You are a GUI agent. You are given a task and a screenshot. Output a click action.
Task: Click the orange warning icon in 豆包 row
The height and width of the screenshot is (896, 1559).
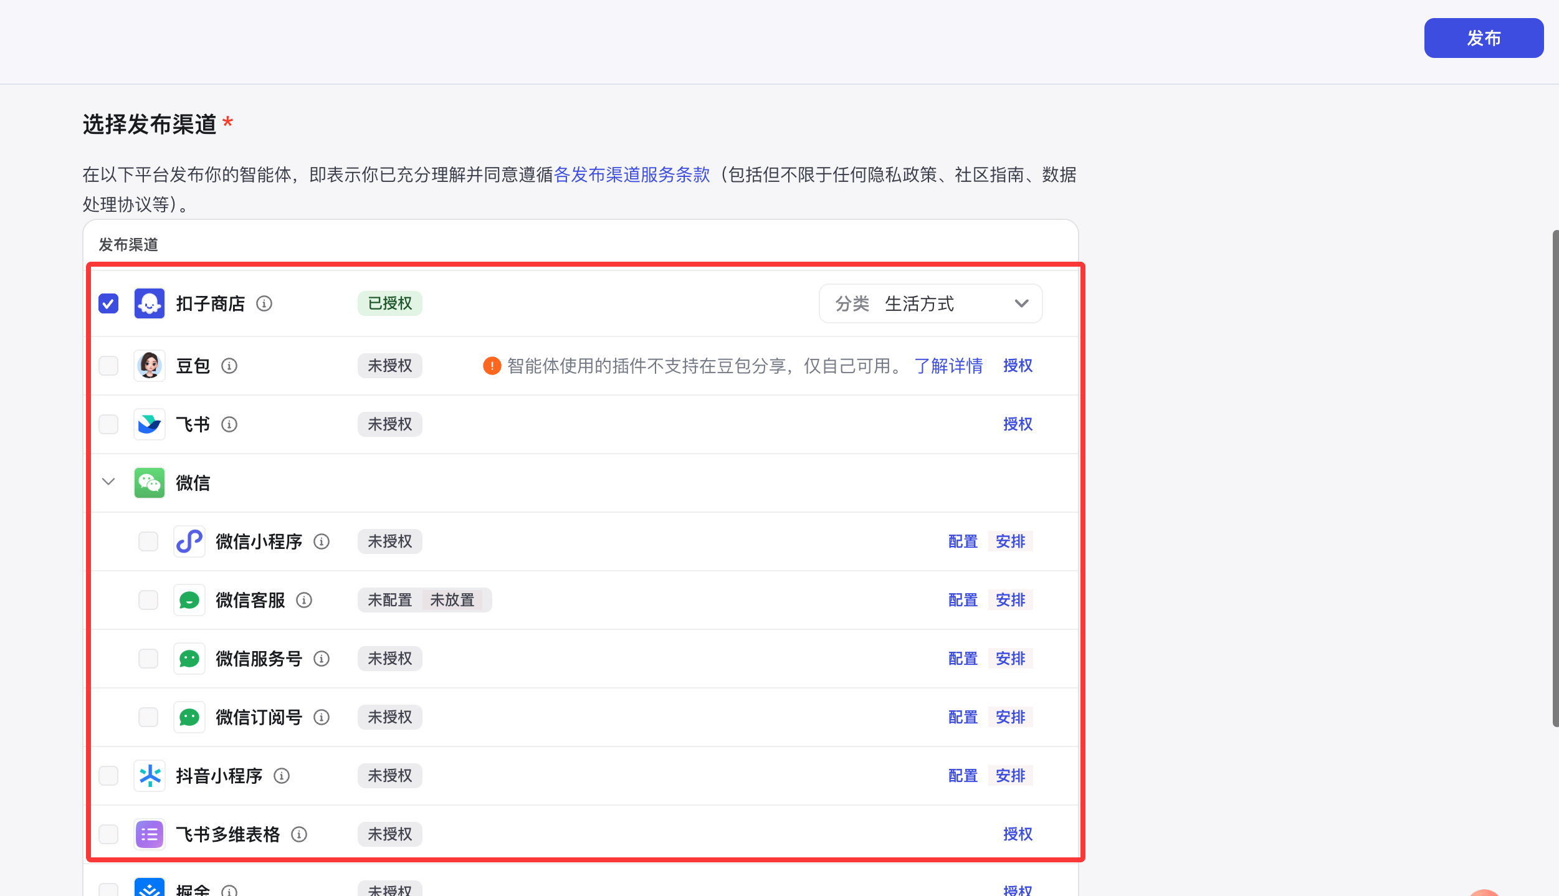492,366
